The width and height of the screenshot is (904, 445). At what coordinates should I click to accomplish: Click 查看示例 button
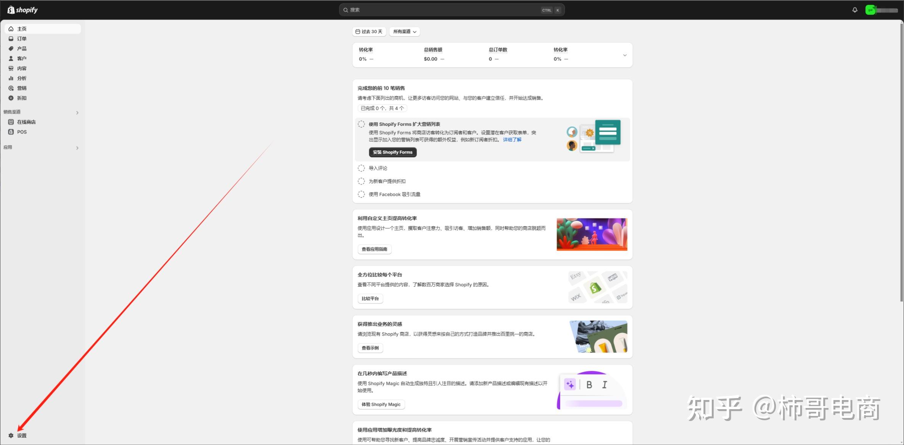[x=370, y=348]
